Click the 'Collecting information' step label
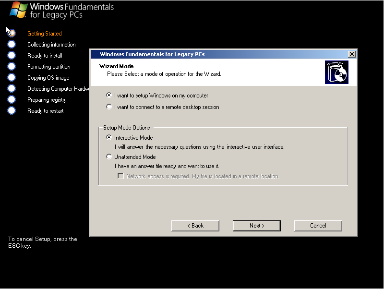The width and height of the screenshot is (384, 289). pos(51,45)
